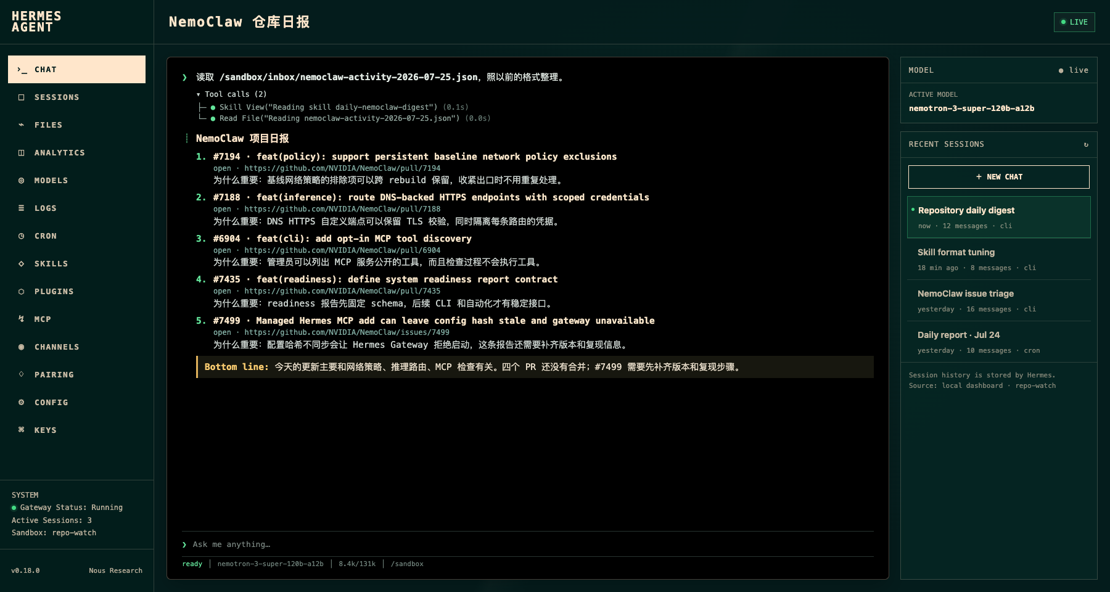
Task: Open Skills in the sidebar
Action: (x=76, y=264)
